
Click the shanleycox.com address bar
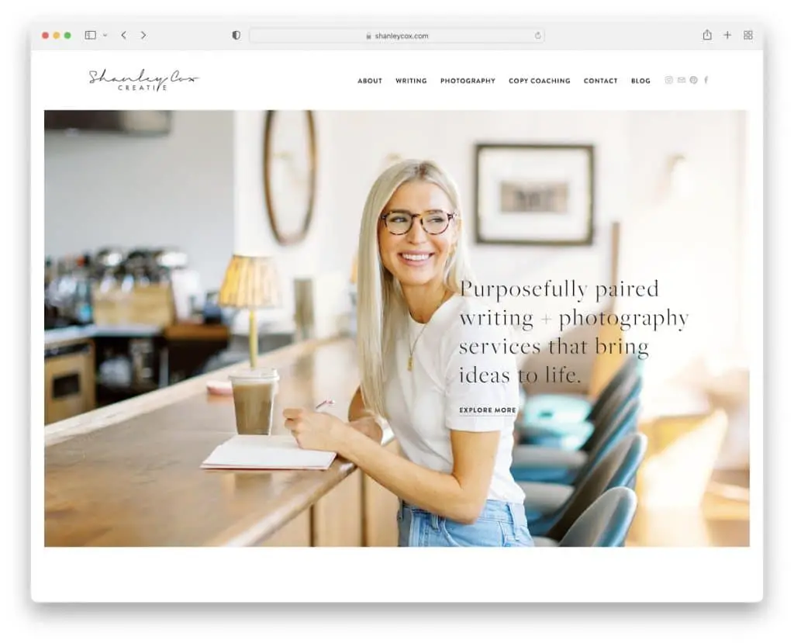396,36
